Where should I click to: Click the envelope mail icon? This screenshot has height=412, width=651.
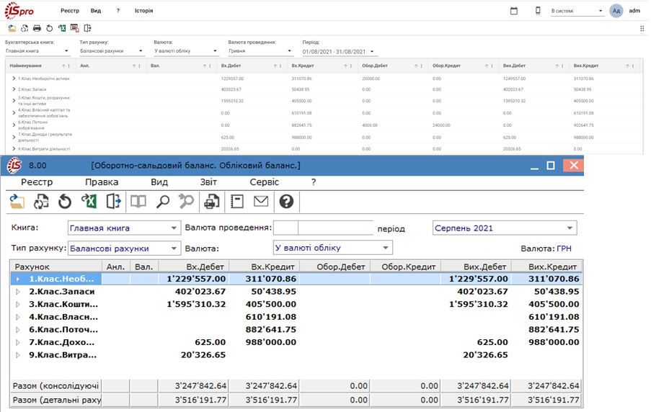261,202
